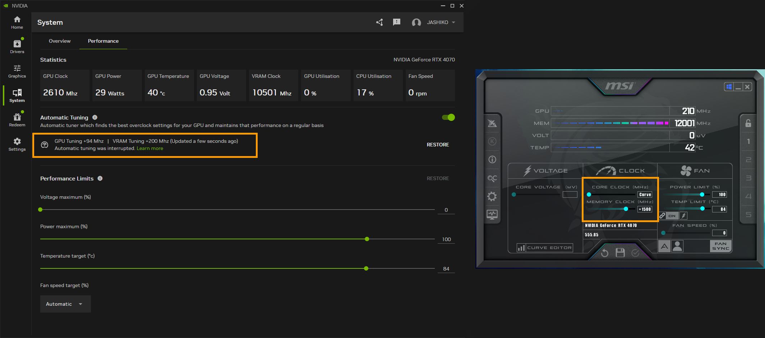Select Afterburner profile slot 4

(x=748, y=196)
